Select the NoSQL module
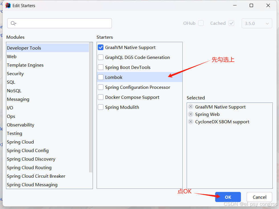This screenshot has height=209, width=279. [x=48, y=91]
